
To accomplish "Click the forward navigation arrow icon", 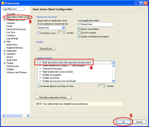I will coord(143,9).
